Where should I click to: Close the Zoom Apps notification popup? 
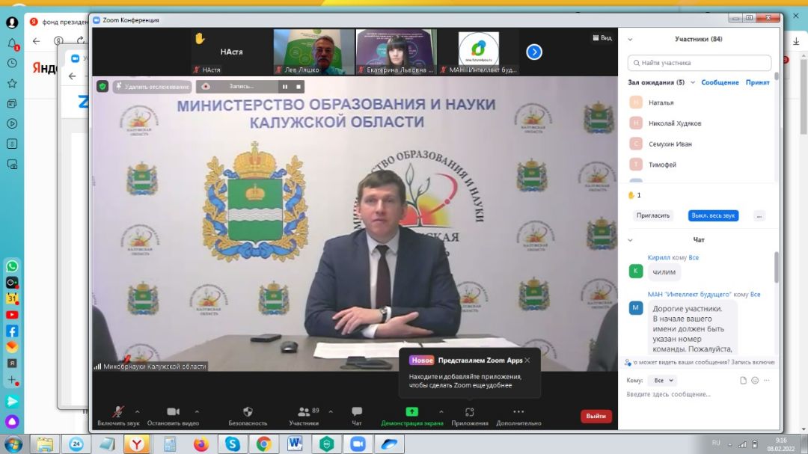point(527,361)
